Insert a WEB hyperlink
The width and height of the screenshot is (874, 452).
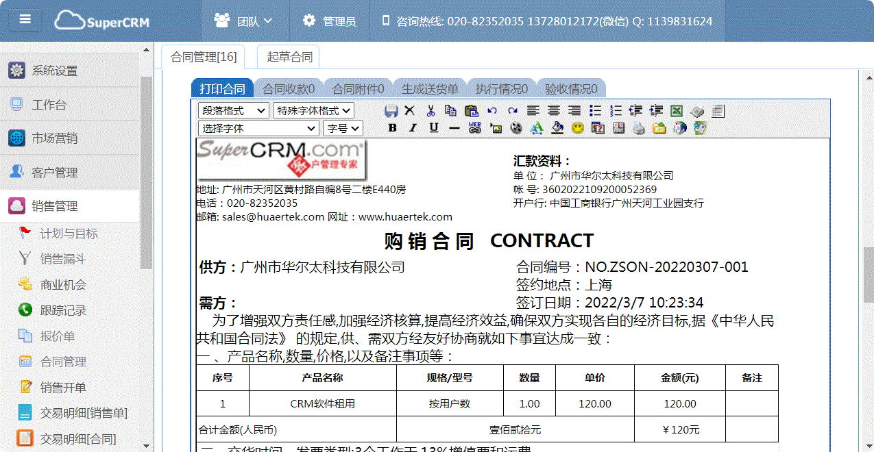tap(474, 127)
